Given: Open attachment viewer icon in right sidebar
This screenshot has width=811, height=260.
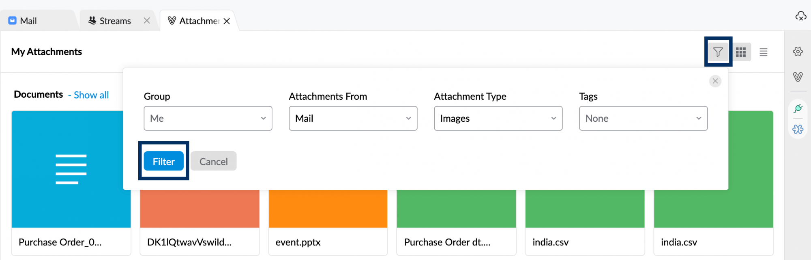Looking at the screenshot, I should click(798, 77).
